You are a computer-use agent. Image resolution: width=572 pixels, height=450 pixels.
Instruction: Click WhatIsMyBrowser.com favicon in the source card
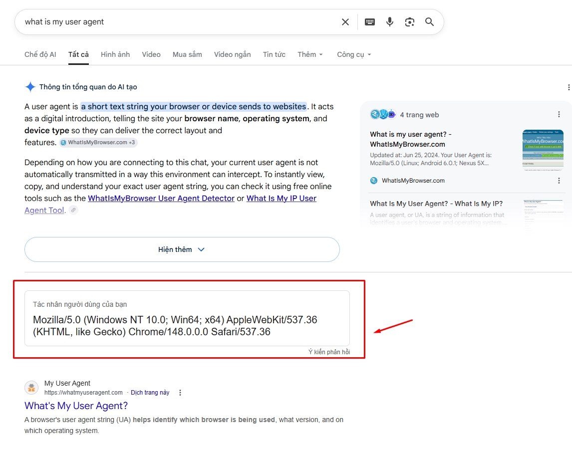tap(374, 181)
